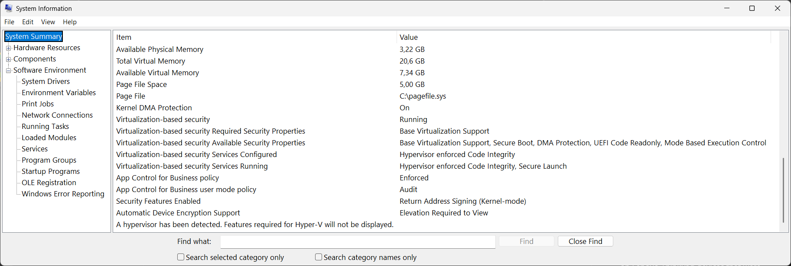Click the vertical scrollbar thumb in details pane
Screen dimensions: 791x266
coord(783,190)
